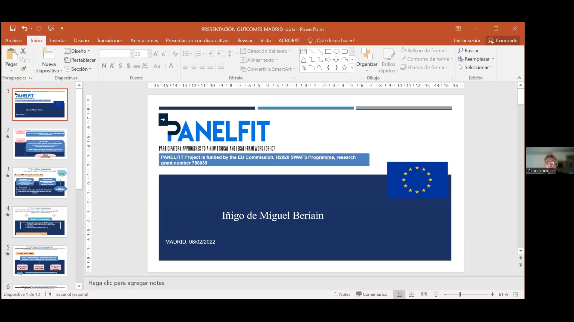Center the paragraph text
This screenshot has height=322, width=574.
click(x=194, y=66)
